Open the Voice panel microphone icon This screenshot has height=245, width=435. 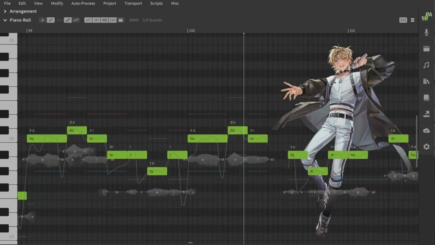(x=427, y=32)
